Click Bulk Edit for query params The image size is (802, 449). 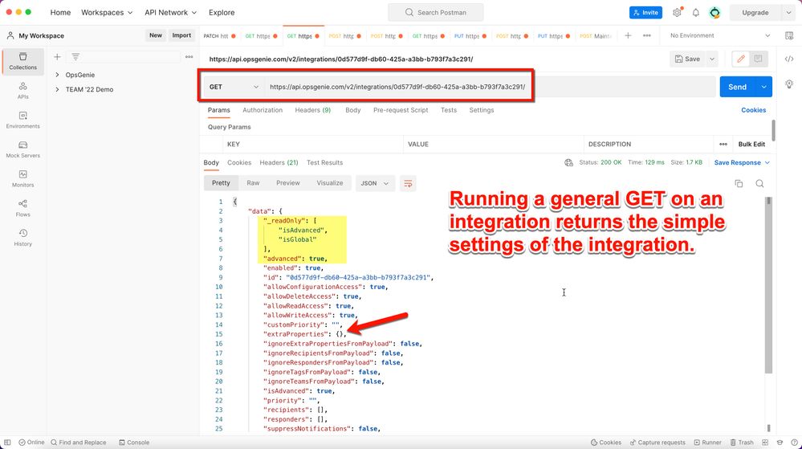pyautogui.click(x=751, y=145)
